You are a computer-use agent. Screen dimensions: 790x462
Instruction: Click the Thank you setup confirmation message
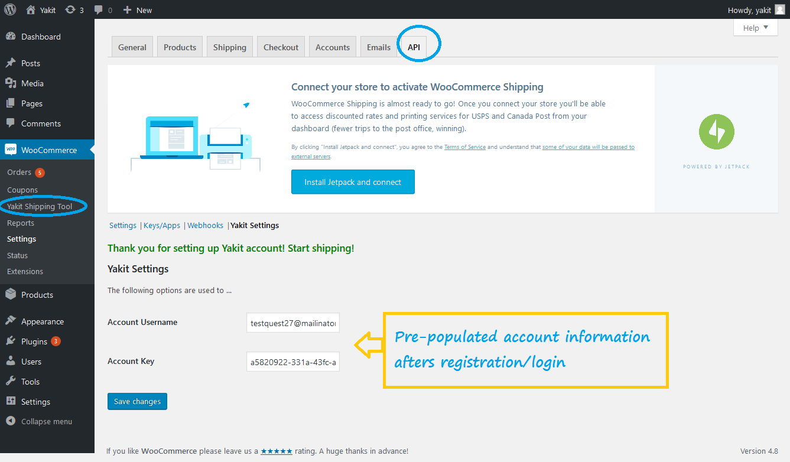[231, 248]
